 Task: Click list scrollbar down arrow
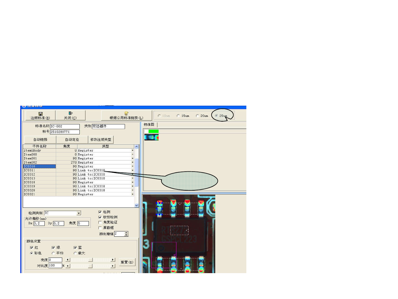click(x=136, y=205)
